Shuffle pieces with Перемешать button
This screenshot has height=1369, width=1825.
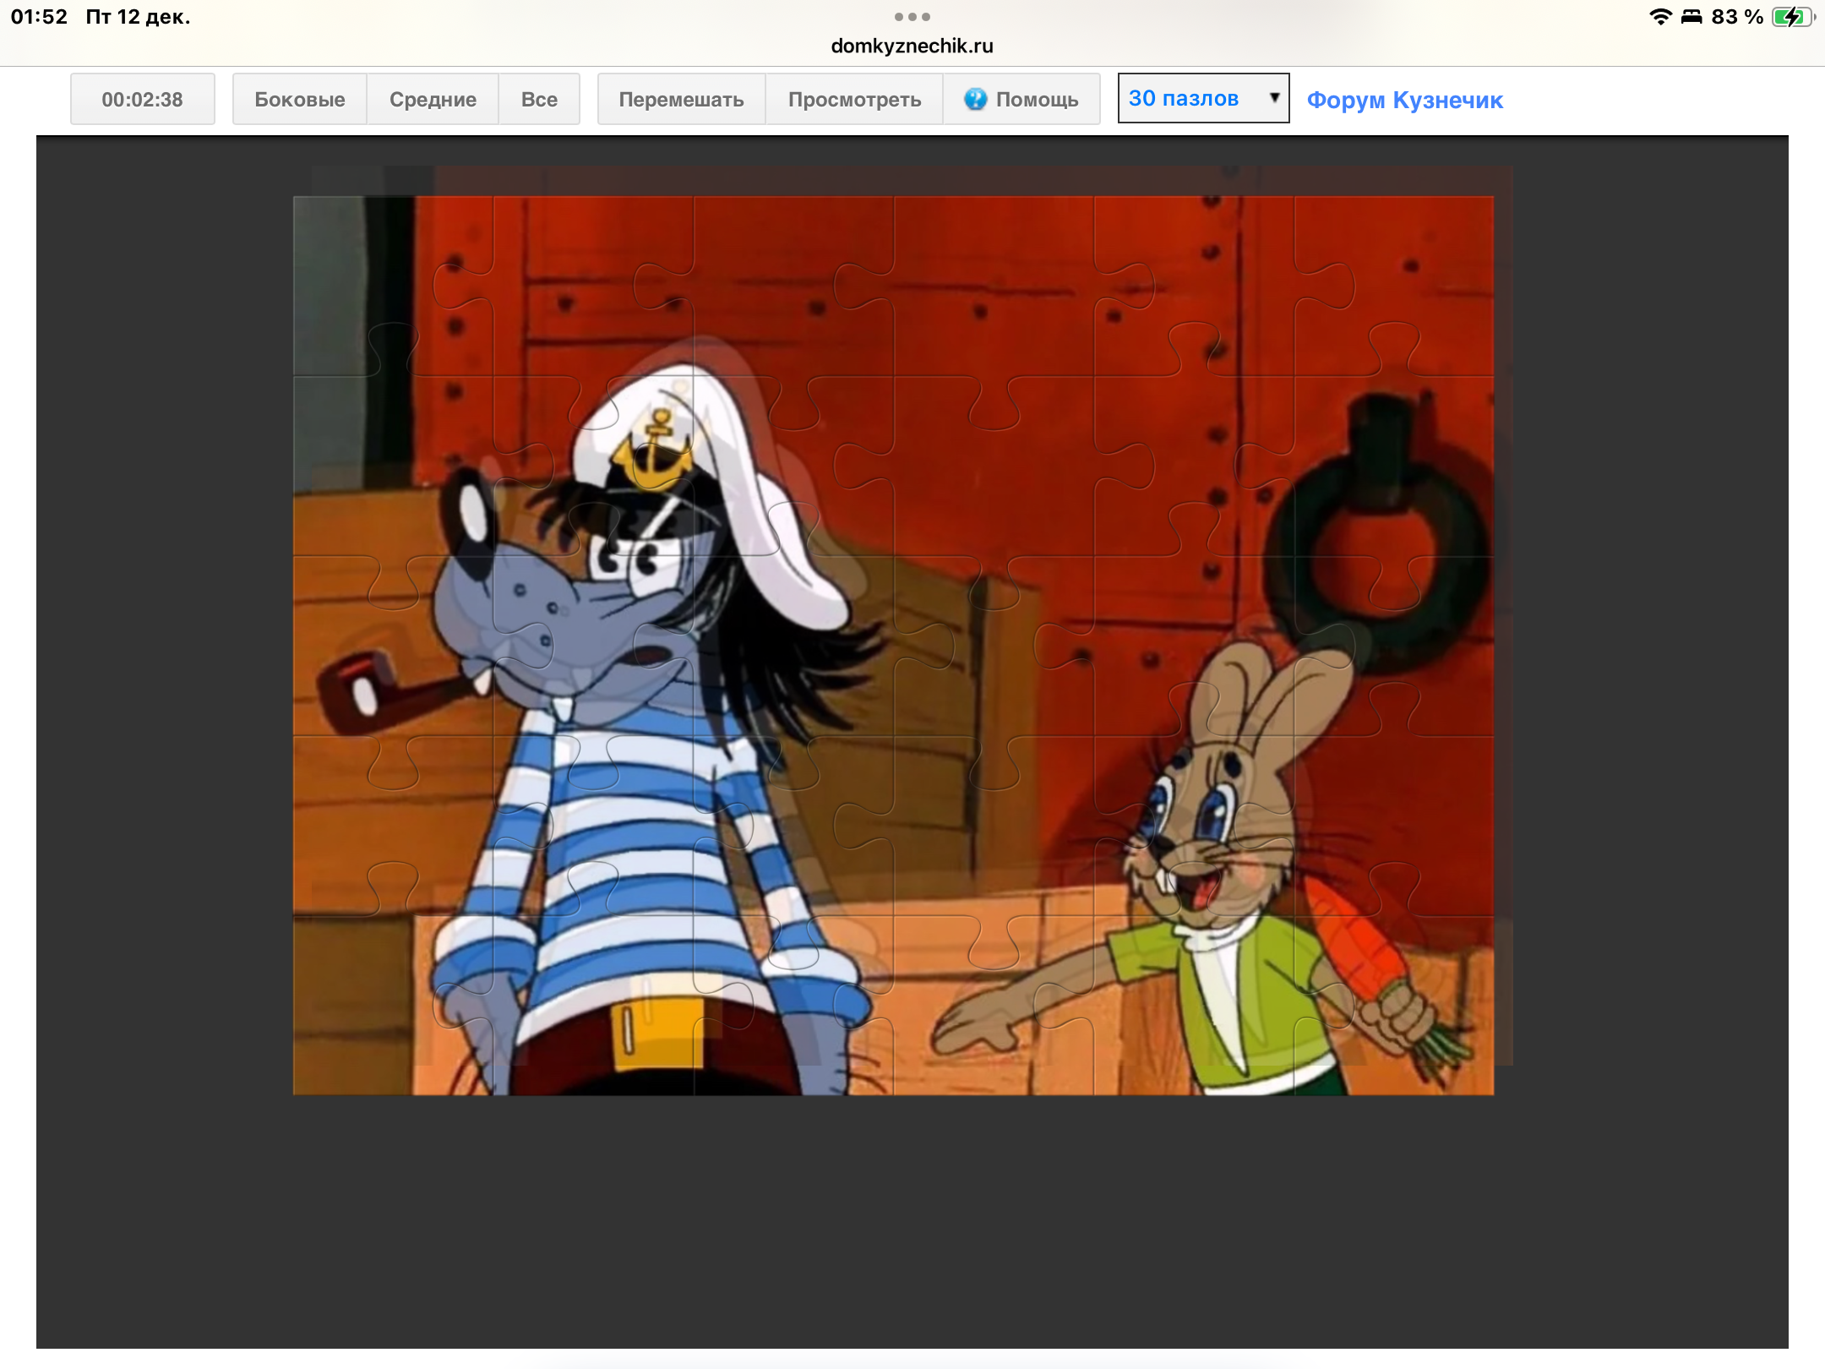click(681, 99)
